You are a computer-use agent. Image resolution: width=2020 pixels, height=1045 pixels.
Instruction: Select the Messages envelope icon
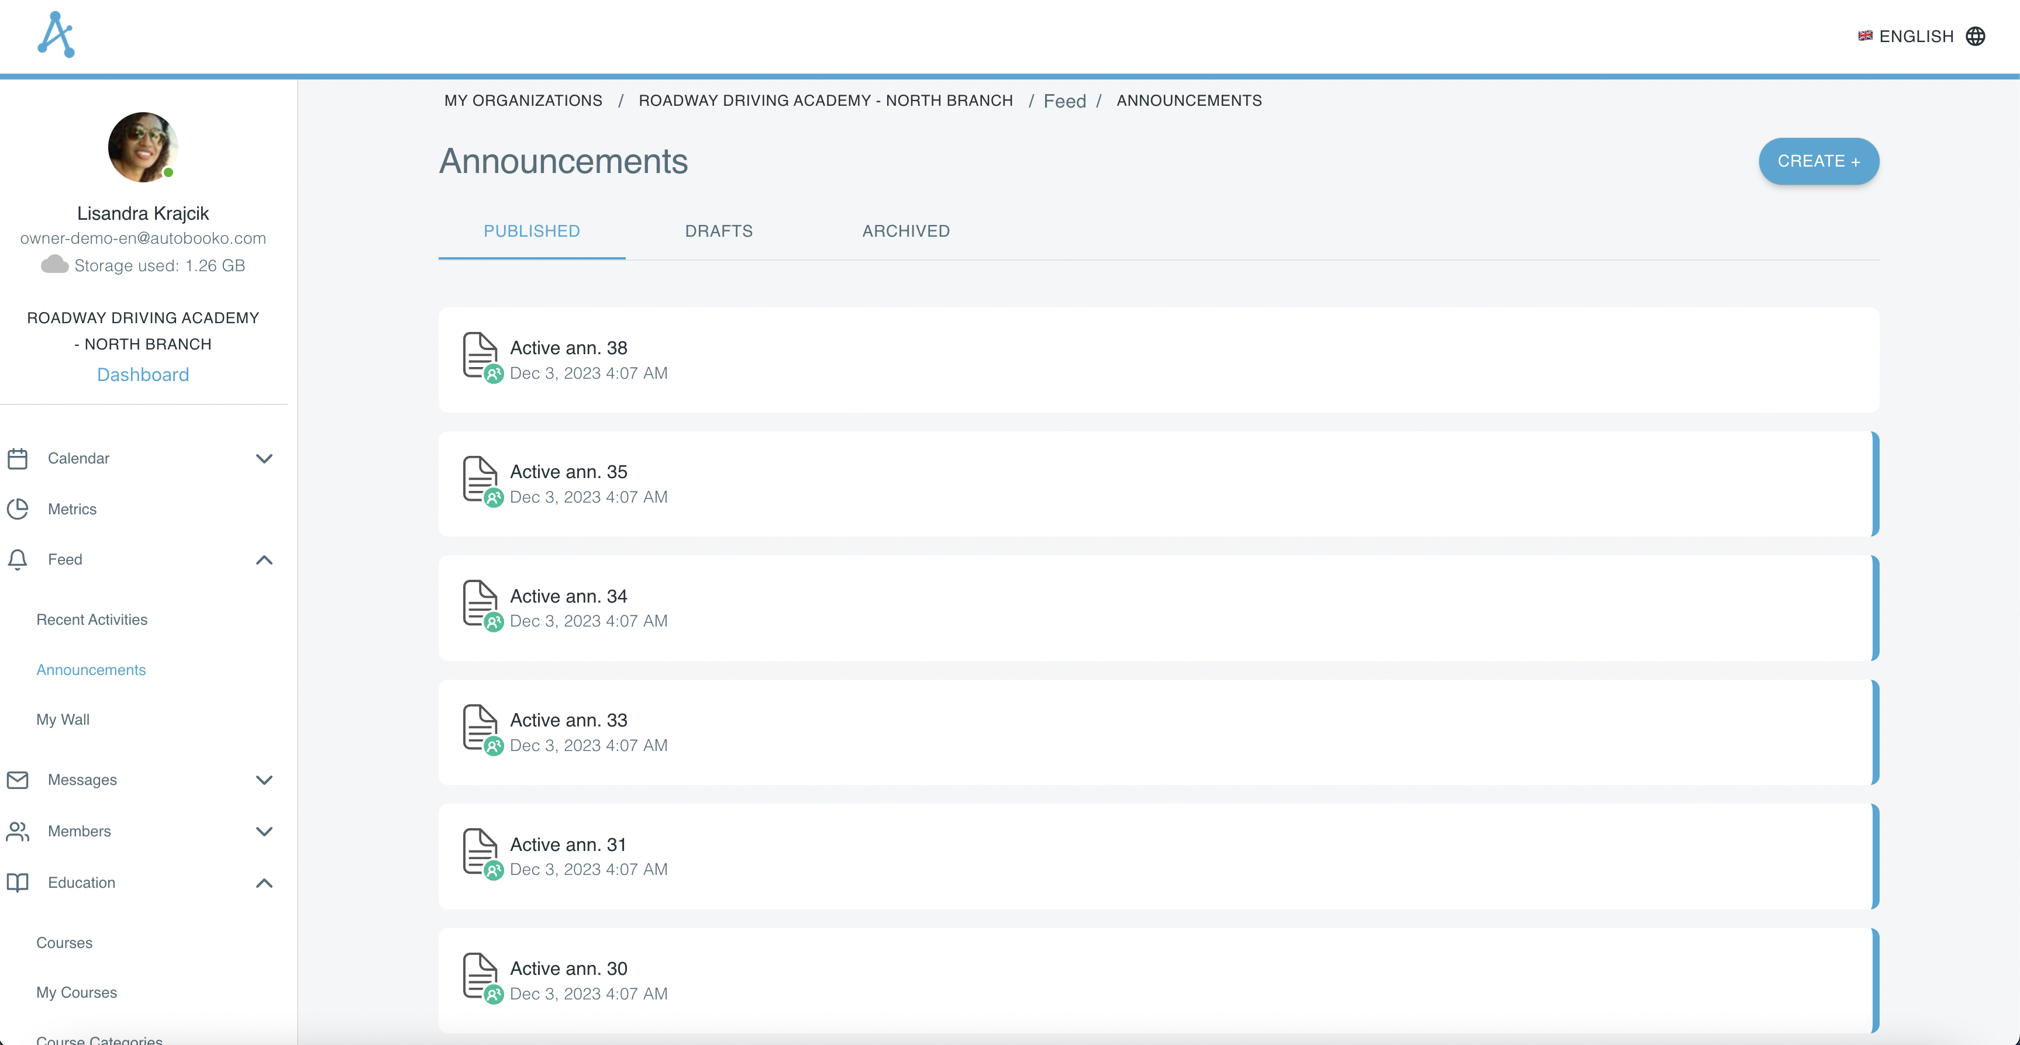point(18,780)
